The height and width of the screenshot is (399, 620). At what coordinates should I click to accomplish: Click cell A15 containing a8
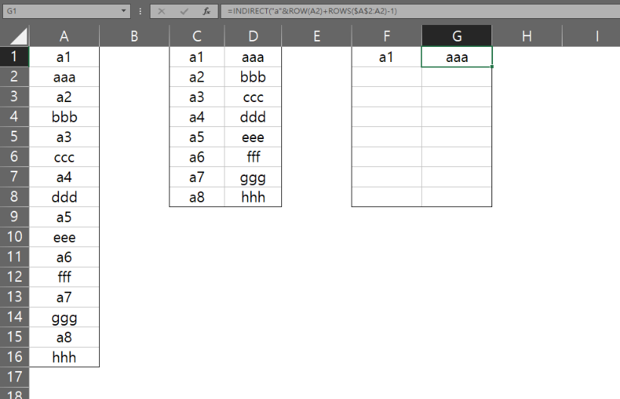[x=64, y=337]
